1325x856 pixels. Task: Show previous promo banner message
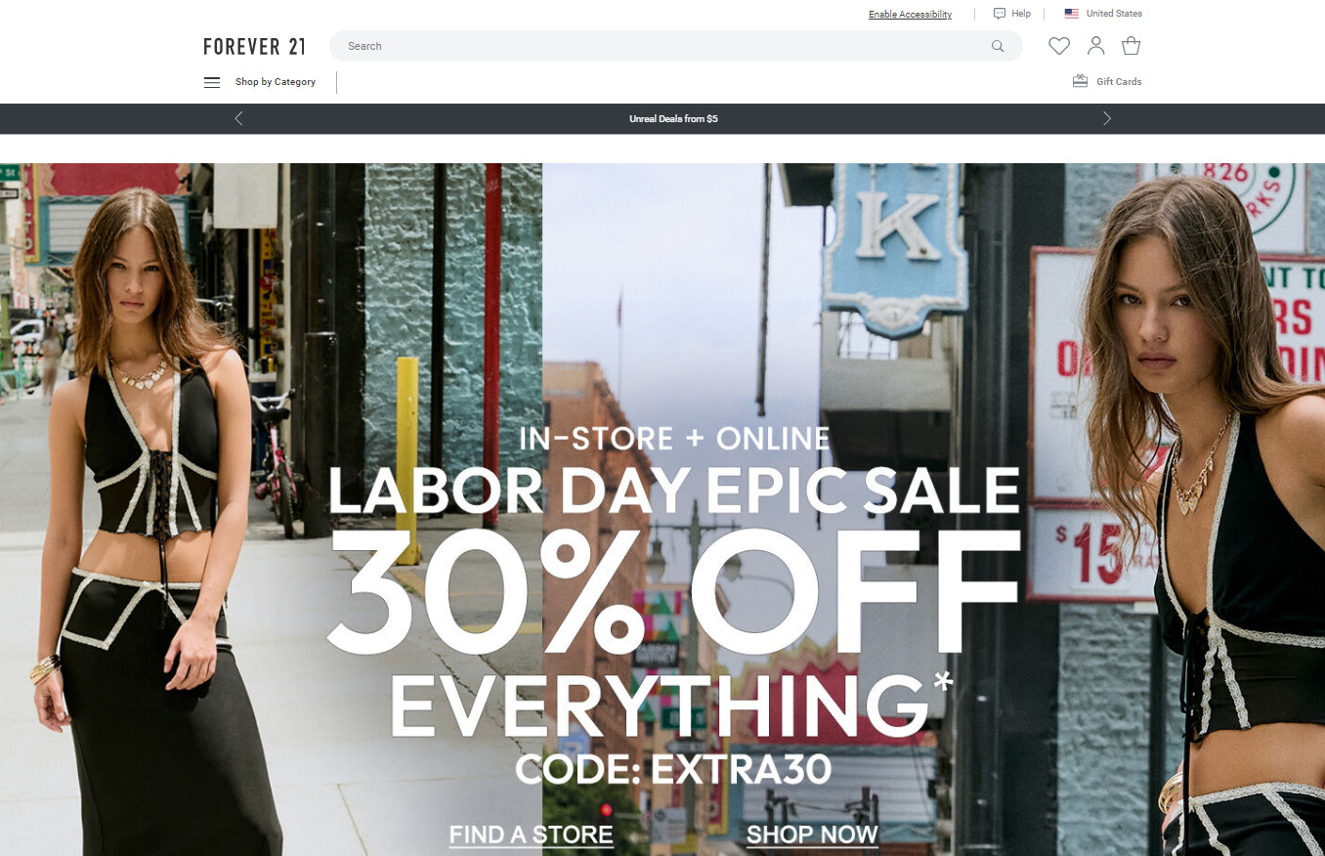(x=238, y=118)
